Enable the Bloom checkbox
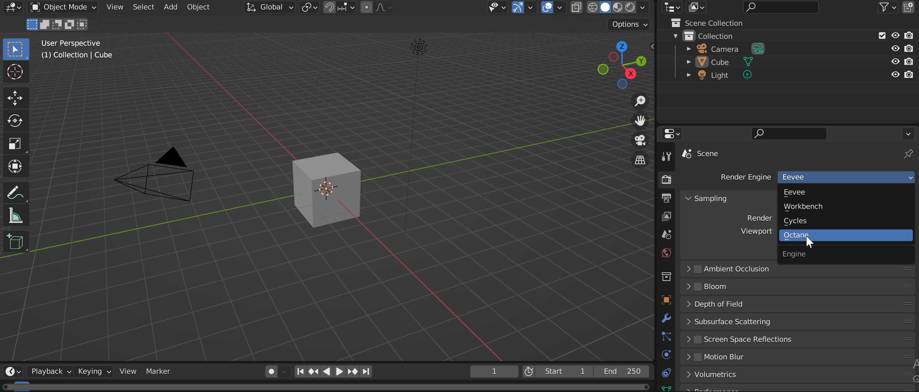The image size is (919, 392). [697, 287]
